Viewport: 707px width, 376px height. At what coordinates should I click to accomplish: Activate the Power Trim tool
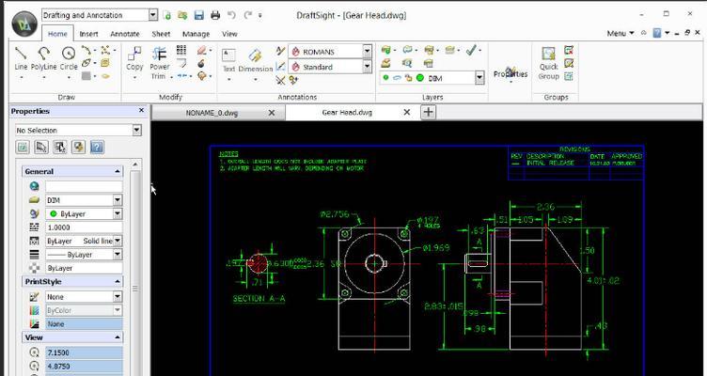159,63
